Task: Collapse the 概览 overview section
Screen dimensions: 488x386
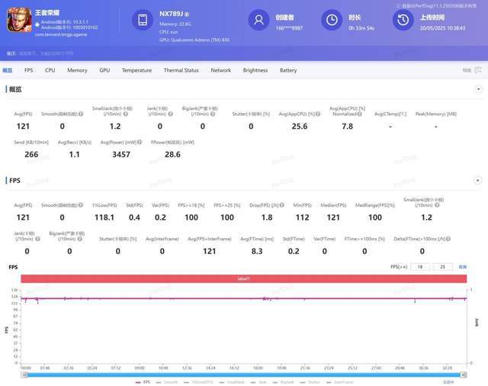Action: click(477, 89)
